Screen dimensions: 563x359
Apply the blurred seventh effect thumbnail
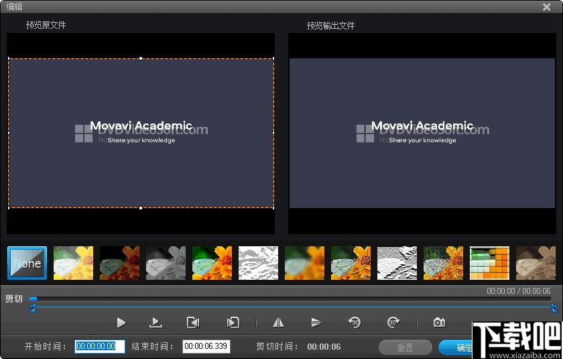tap(305, 263)
